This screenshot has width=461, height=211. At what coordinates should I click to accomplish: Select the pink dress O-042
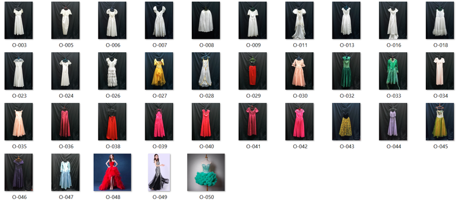[299, 122]
